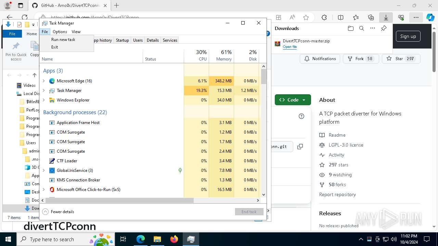
Task: Open a new browser tab
Action: tap(117, 5)
